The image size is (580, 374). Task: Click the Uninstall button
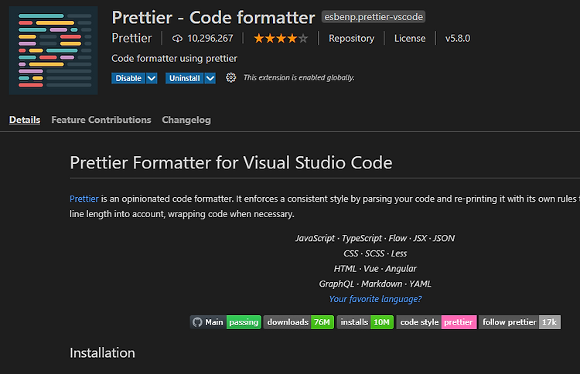tap(185, 78)
